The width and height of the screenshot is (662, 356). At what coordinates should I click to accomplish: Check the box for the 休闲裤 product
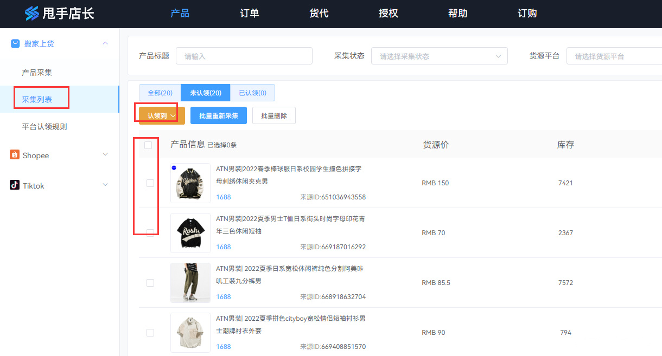pos(150,283)
